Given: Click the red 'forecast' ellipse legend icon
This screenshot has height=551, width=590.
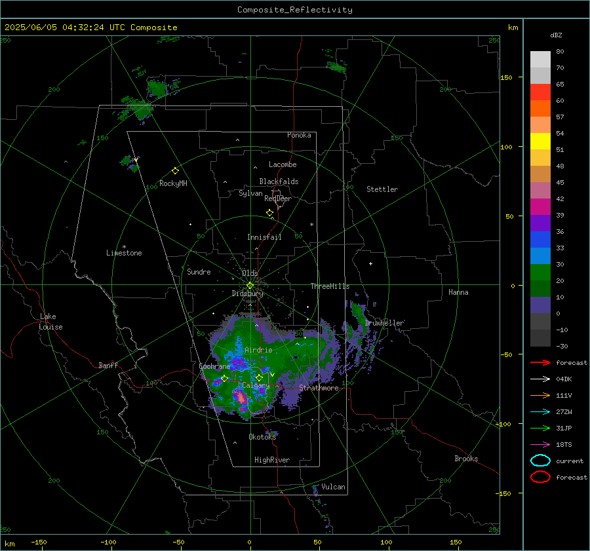Looking at the screenshot, I should tap(540, 477).
